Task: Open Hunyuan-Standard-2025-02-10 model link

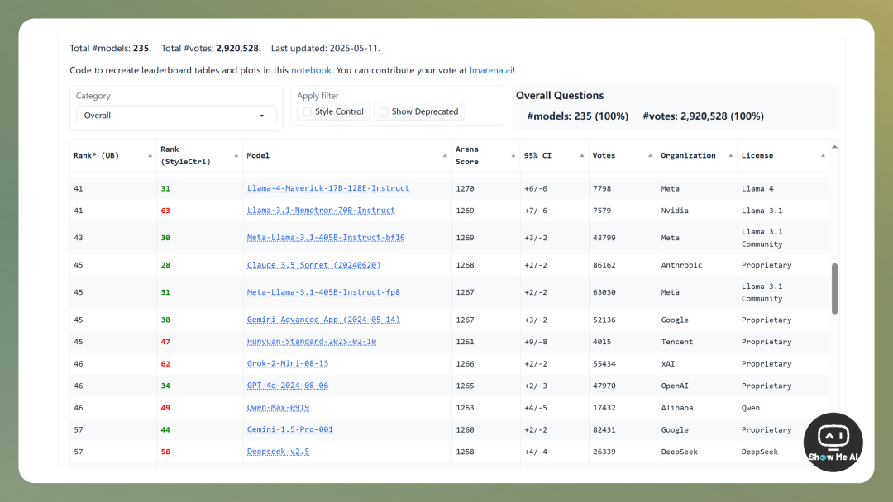Action: (312, 342)
